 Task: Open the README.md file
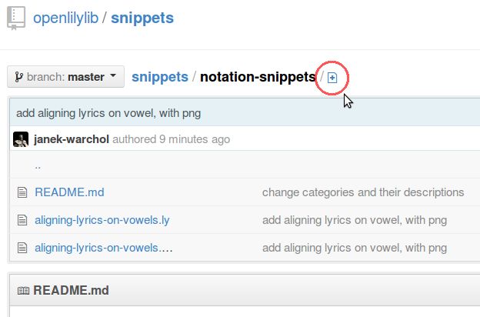(69, 192)
